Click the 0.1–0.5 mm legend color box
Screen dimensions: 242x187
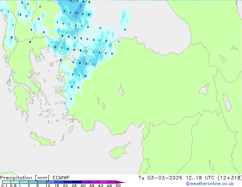point(6,182)
